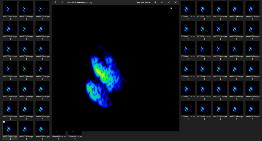
Task: Uncheck the checkbox on 000000096.csv.png
Action: pos(4,122)
